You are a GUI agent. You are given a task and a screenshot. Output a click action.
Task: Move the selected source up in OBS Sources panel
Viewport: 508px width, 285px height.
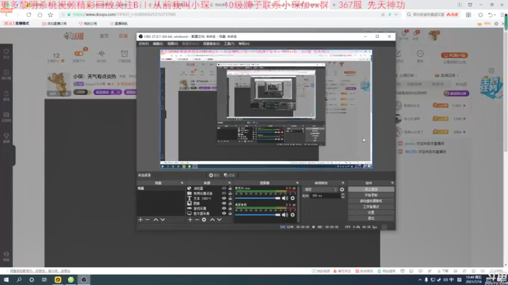(212, 220)
